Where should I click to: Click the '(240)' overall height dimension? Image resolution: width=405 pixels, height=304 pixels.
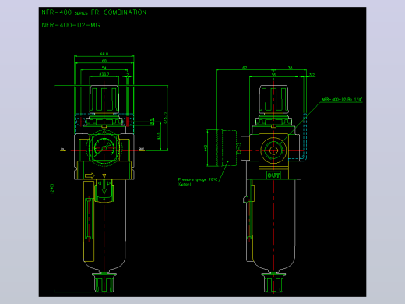pos(51,189)
